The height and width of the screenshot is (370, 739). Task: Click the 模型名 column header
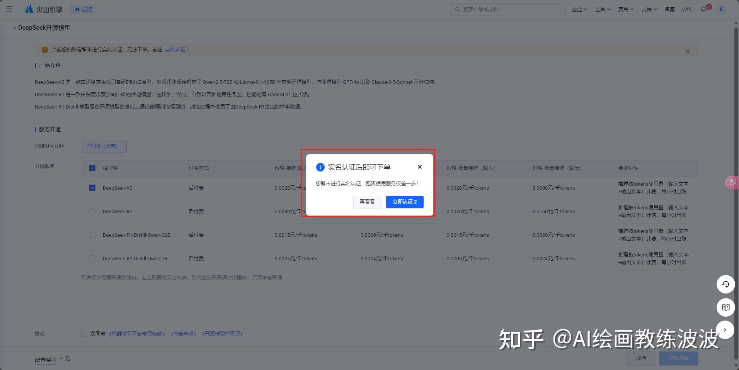pyautogui.click(x=110, y=168)
